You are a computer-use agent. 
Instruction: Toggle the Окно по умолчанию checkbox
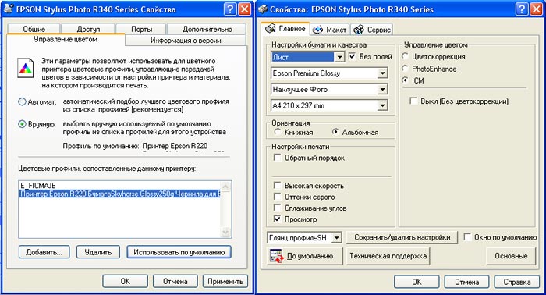tap(468, 237)
